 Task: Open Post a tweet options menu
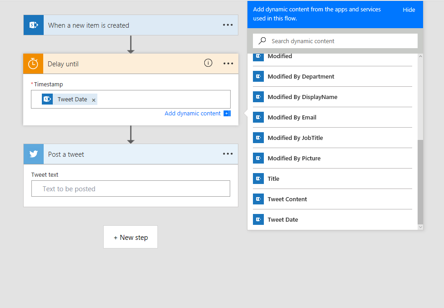tap(228, 154)
